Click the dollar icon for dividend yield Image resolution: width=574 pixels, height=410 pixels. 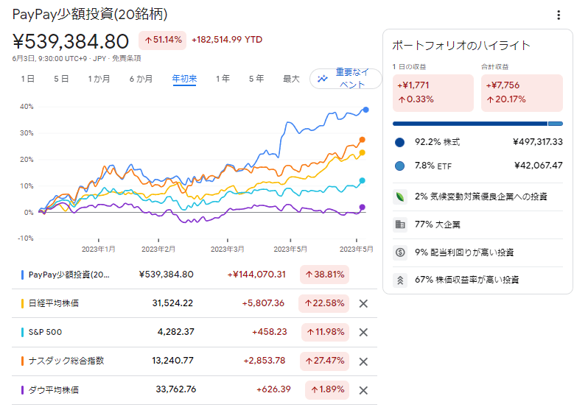(x=400, y=252)
